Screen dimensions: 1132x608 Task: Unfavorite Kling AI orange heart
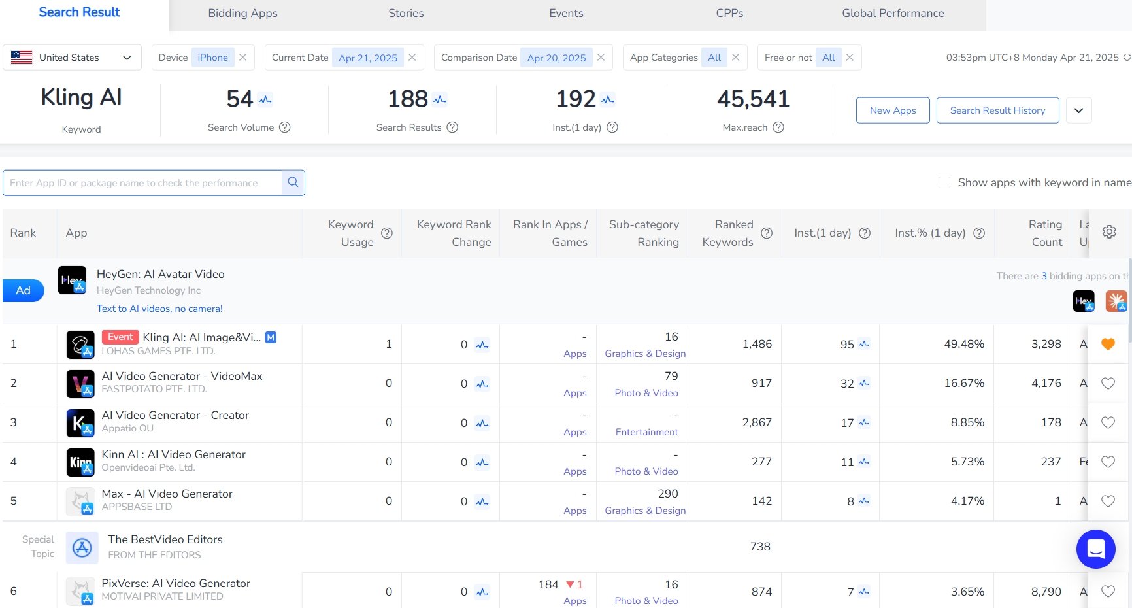pos(1108,344)
